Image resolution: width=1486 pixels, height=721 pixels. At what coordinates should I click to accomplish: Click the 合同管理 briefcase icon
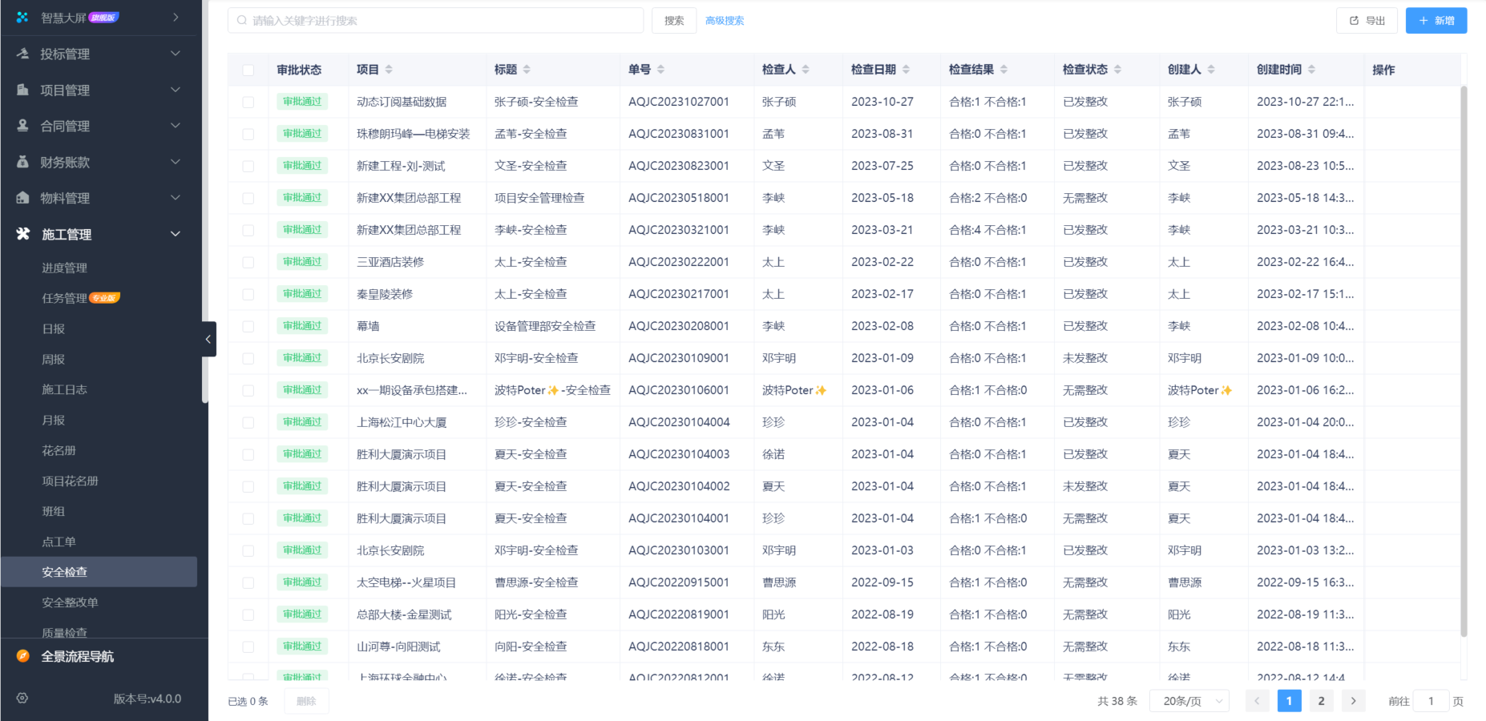tap(21, 126)
